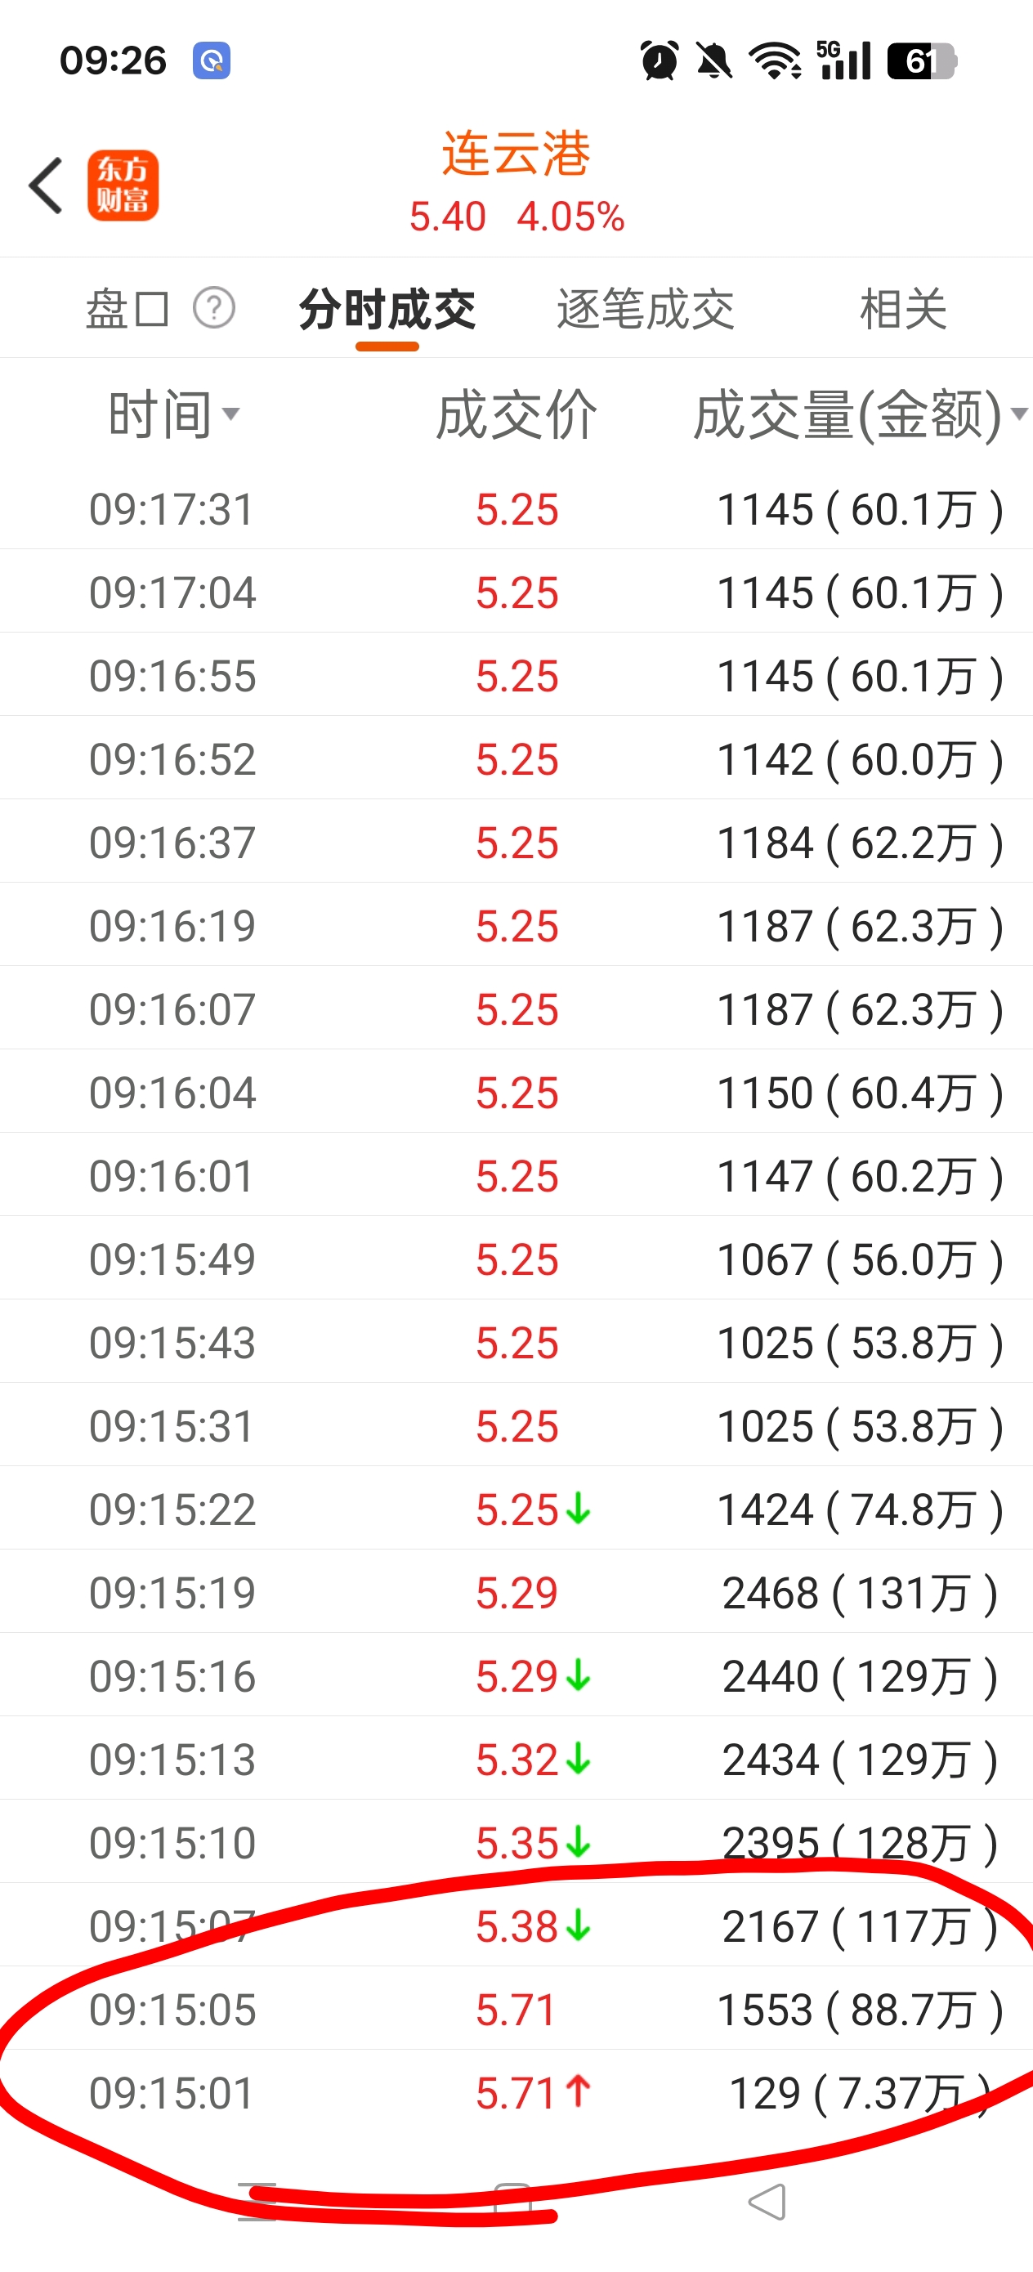
Task: Switch to the 盘口 tab
Action: pyautogui.click(x=127, y=310)
